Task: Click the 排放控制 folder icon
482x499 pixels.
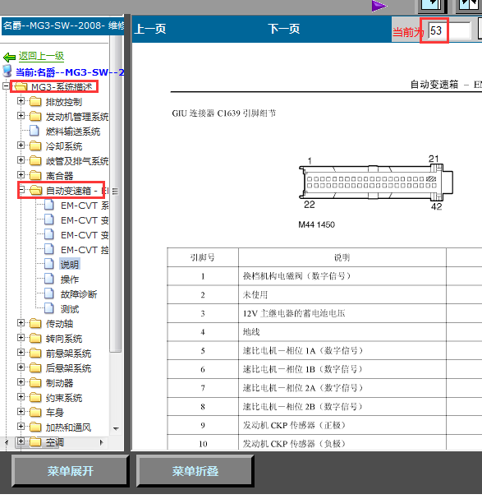Action: click(35, 101)
